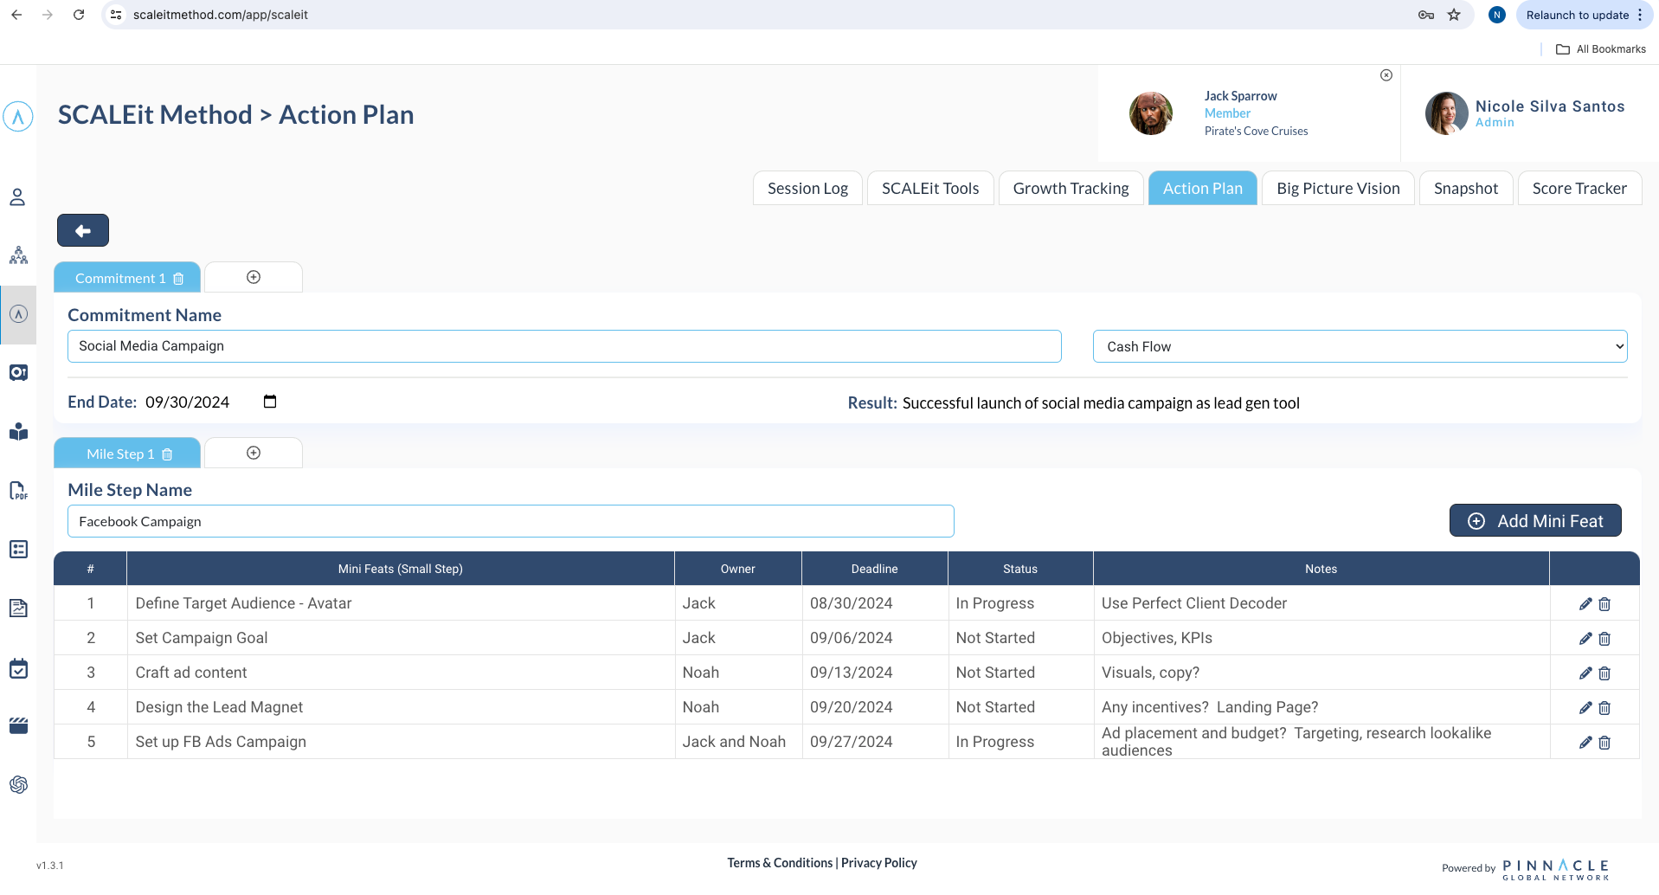The height and width of the screenshot is (895, 1659).
Task: Open the calendar check sidebar icon
Action: (18, 669)
